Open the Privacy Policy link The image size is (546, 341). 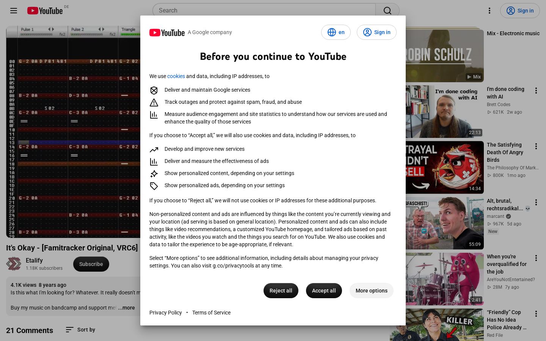[166, 313]
